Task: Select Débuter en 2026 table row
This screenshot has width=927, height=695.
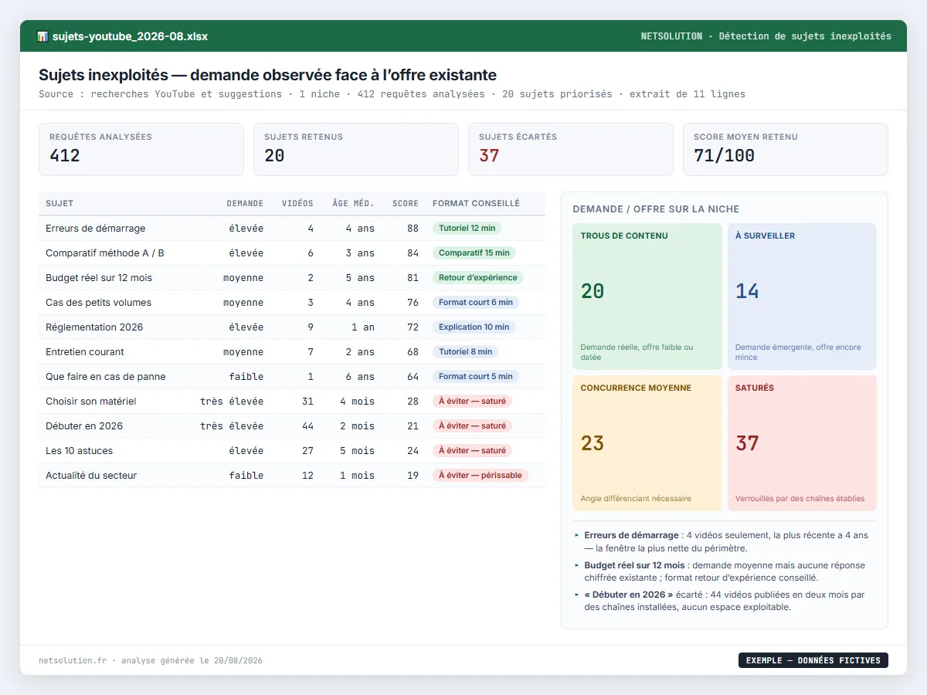Action: pos(292,426)
